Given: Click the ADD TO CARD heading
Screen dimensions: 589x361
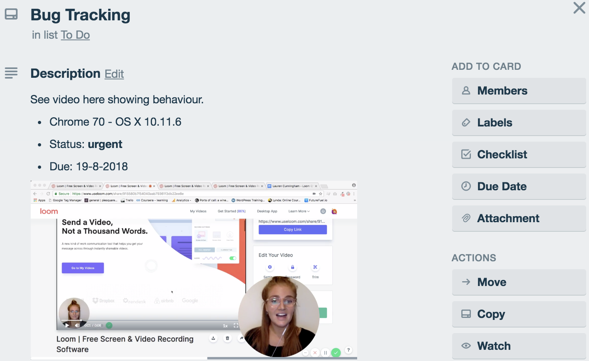Looking at the screenshot, I should click(486, 67).
